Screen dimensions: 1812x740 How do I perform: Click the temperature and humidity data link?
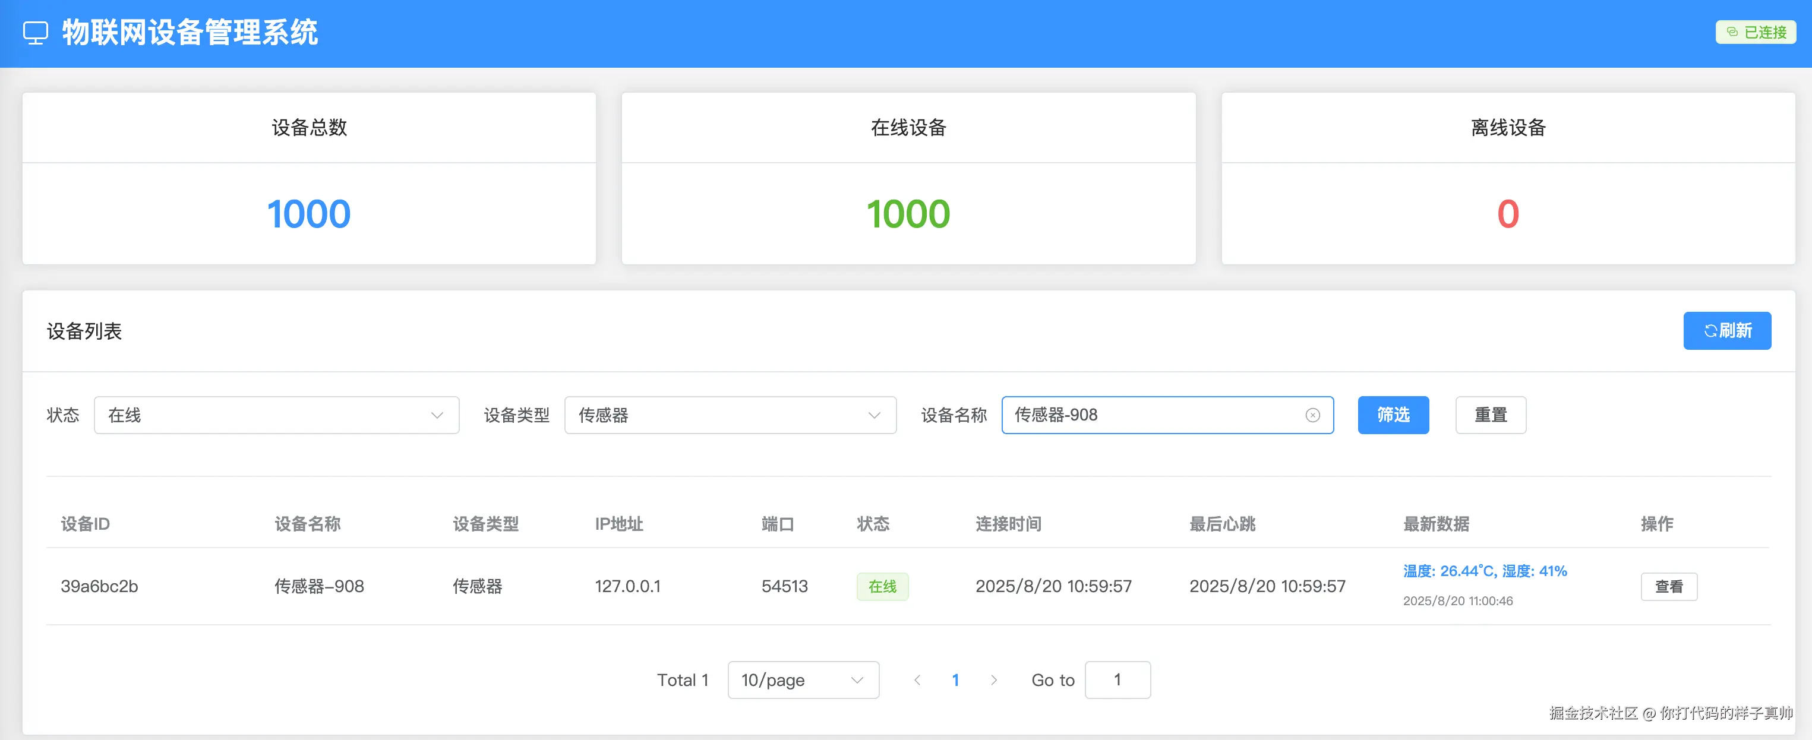(x=1484, y=571)
